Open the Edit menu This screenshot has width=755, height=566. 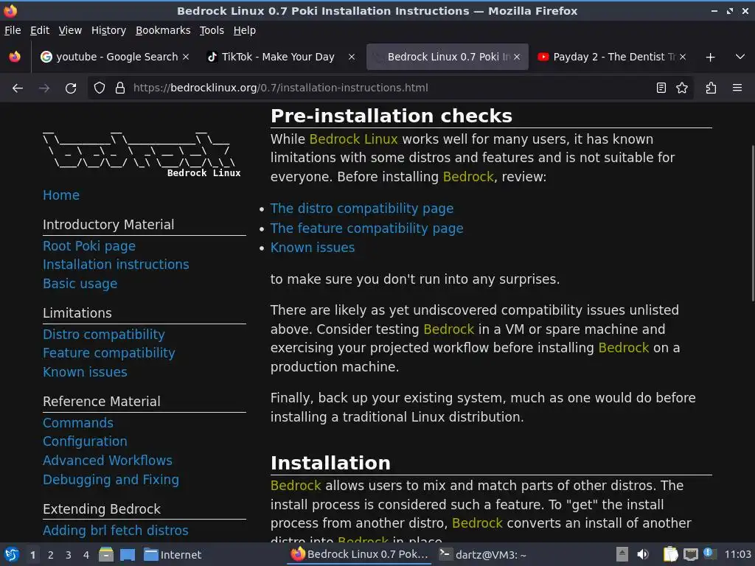40,30
